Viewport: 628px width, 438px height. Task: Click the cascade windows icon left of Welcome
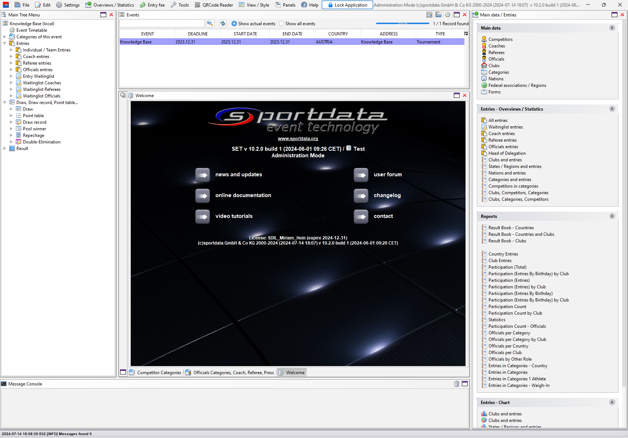click(x=123, y=95)
